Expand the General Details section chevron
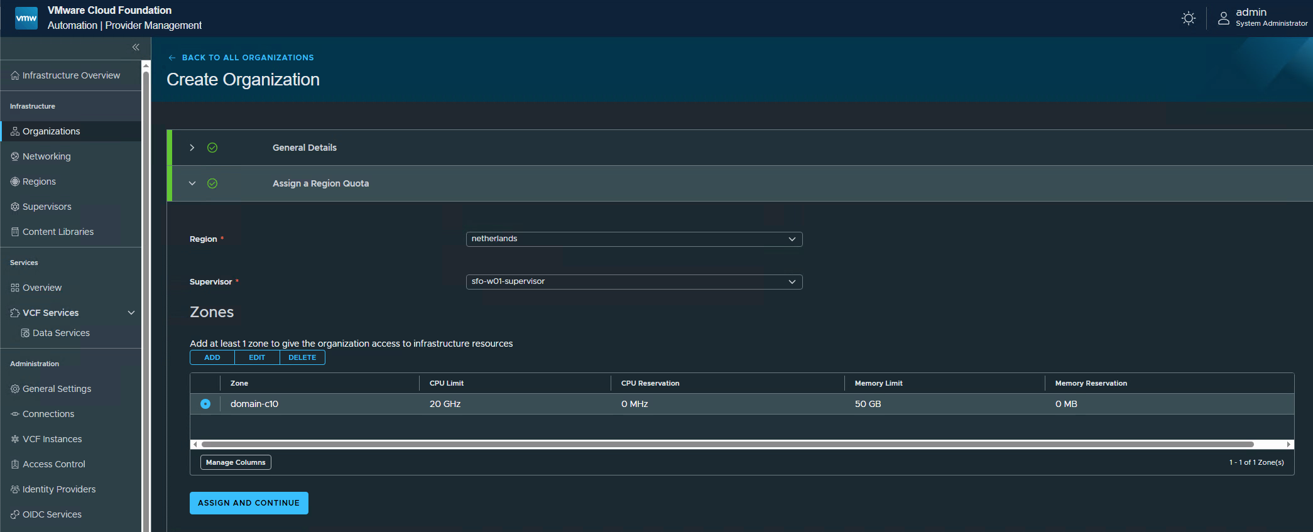The width and height of the screenshot is (1313, 532). pos(192,148)
